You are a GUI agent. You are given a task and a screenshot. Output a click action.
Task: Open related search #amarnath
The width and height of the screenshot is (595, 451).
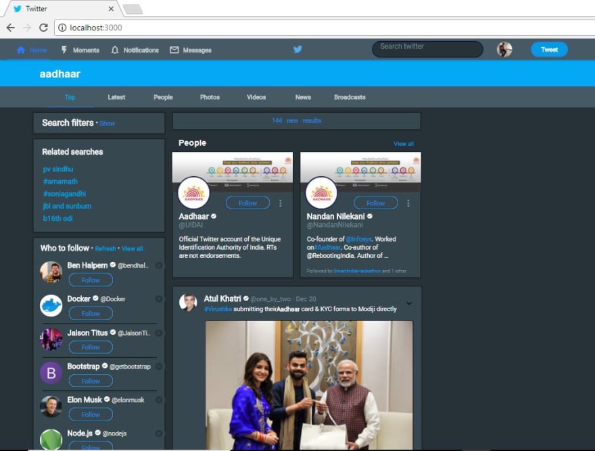(x=60, y=182)
